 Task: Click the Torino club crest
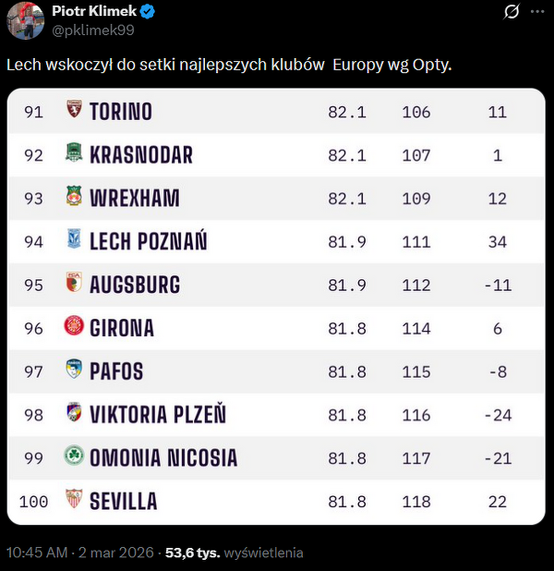tap(74, 112)
